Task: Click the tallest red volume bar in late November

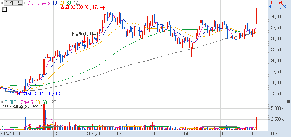Action: [x=44, y=117]
